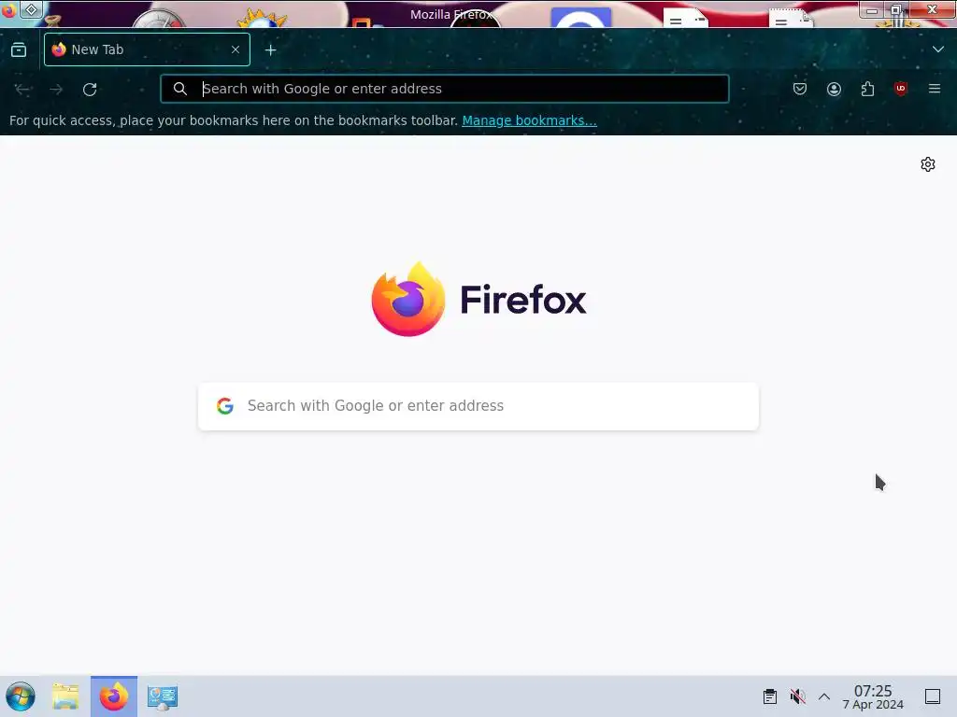Focus the top address bar field

point(444,89)
